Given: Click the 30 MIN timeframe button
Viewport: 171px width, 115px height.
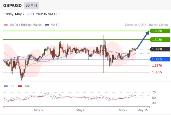Looking at the screenshot, I should coord(31,5).
